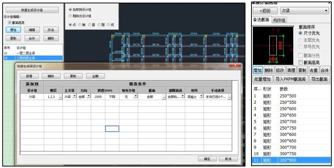The height and width of the screenshot is (168, 334).
Task: Select 尺寸优先 section sorting radio
Action: point(300,33)
